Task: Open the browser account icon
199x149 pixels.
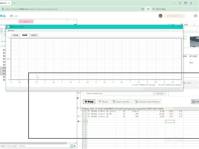Action: tap(180, 3)
